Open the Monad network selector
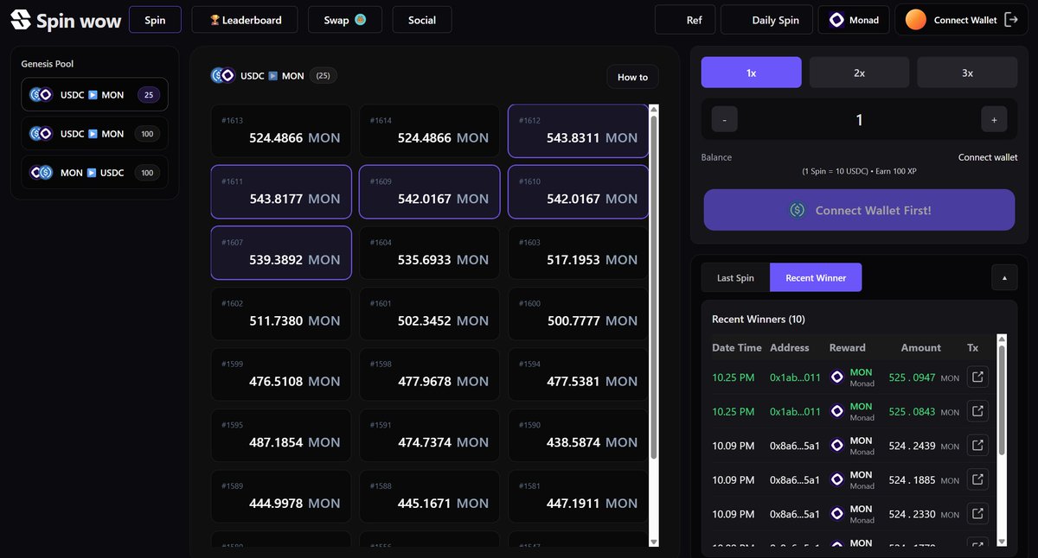The height and width of the screenshot is (558, 1038). pyautogui.click(x=854, y=20)
